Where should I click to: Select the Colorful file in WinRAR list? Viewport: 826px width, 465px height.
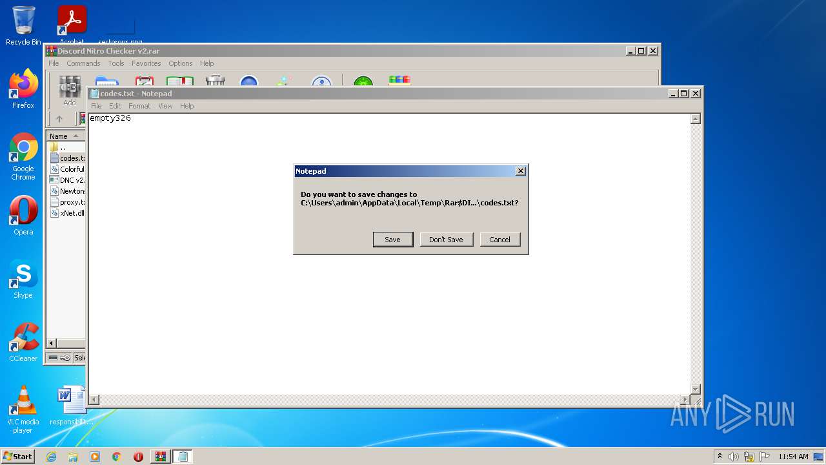coord(67,169)
